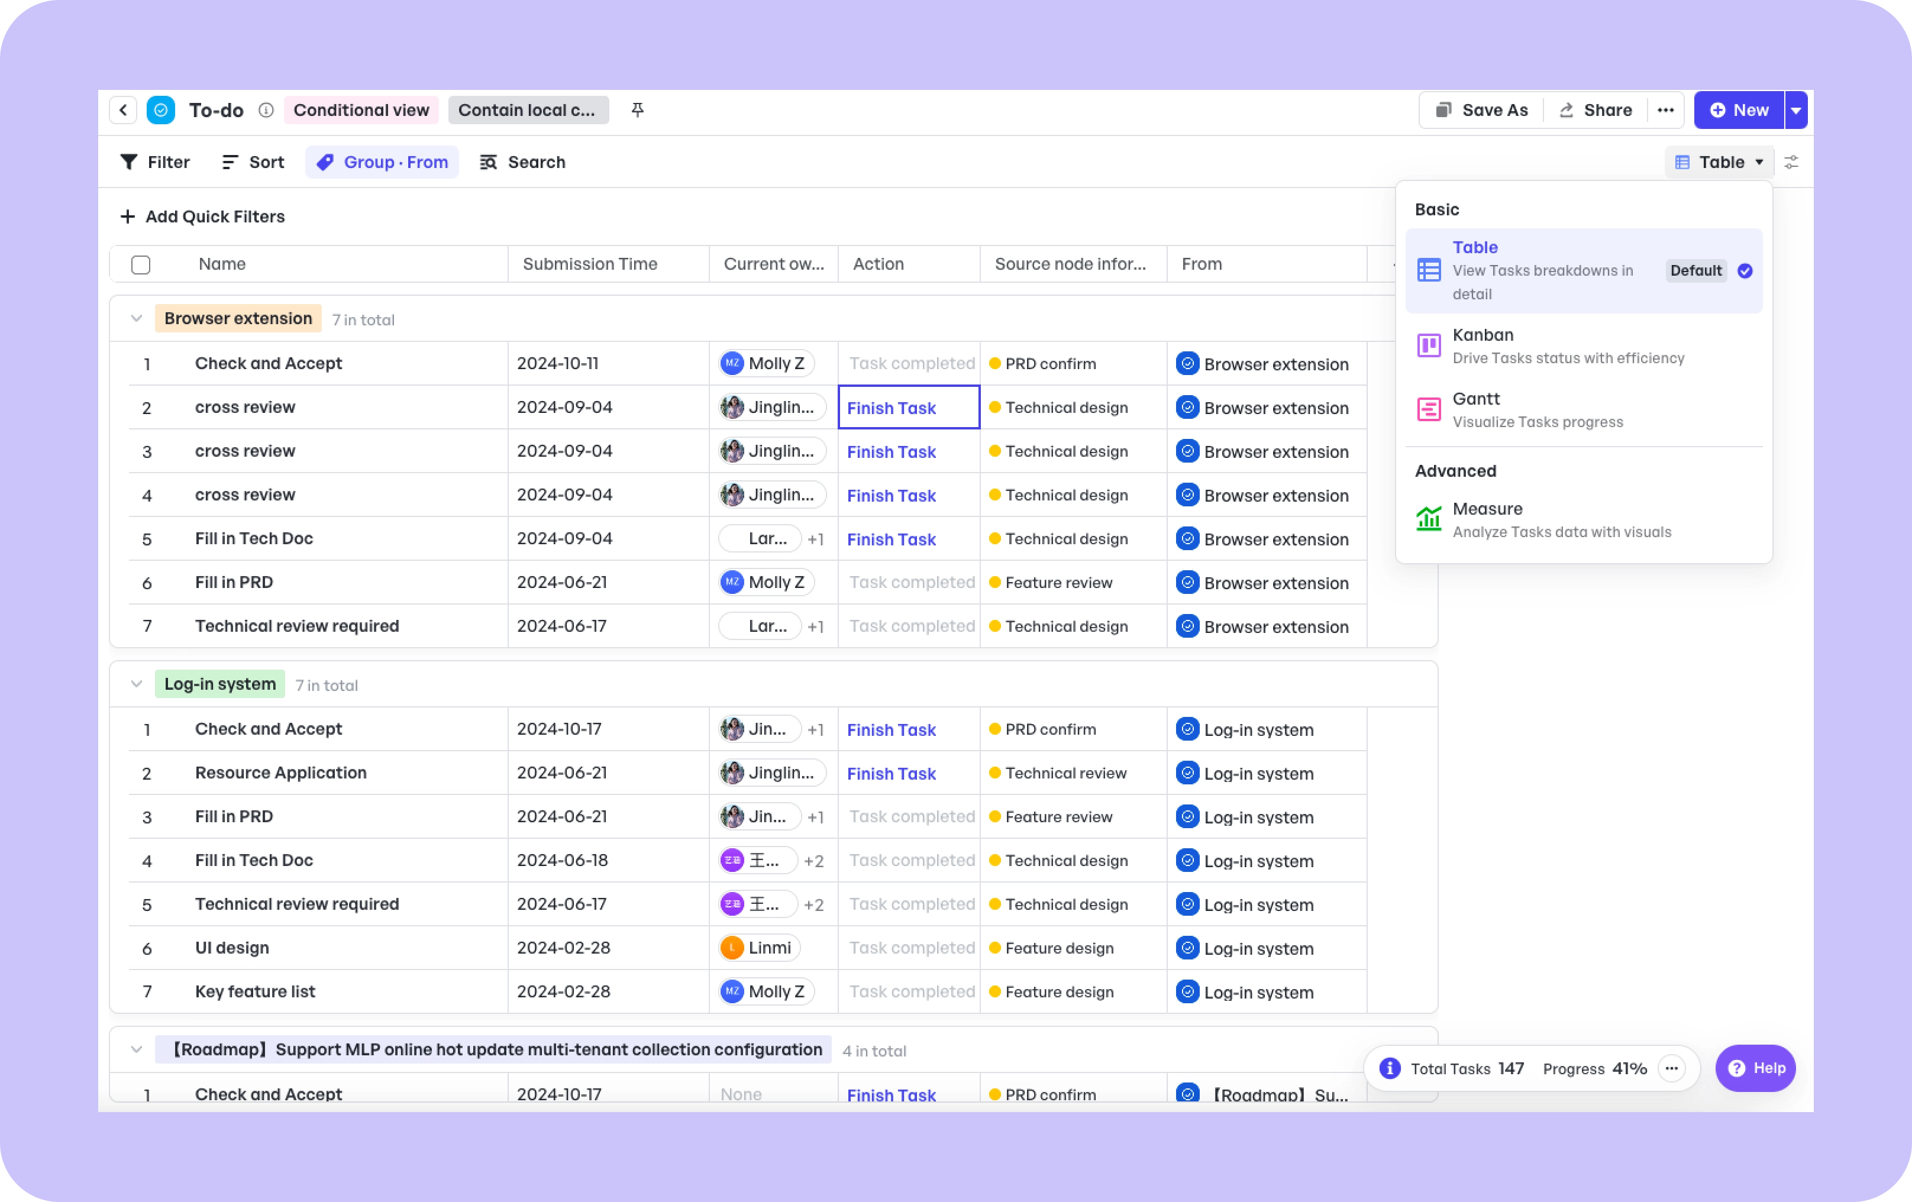Screen dimensions: 1912x1202
Task: Click the Measure chart icon
Action: (x=1429, y=519)
